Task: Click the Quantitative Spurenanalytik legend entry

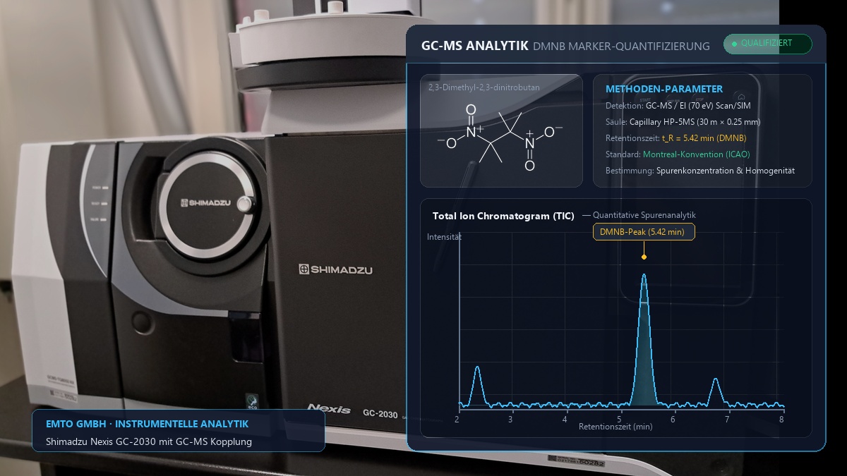Action: click(639, 215)
